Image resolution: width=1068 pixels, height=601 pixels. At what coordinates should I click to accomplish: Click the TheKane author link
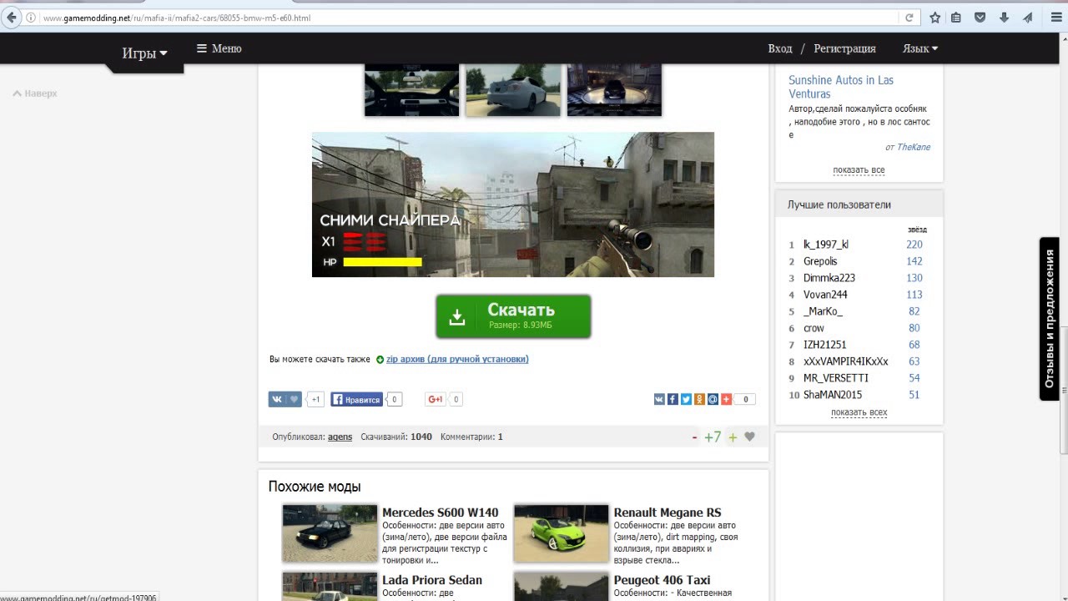914,147
